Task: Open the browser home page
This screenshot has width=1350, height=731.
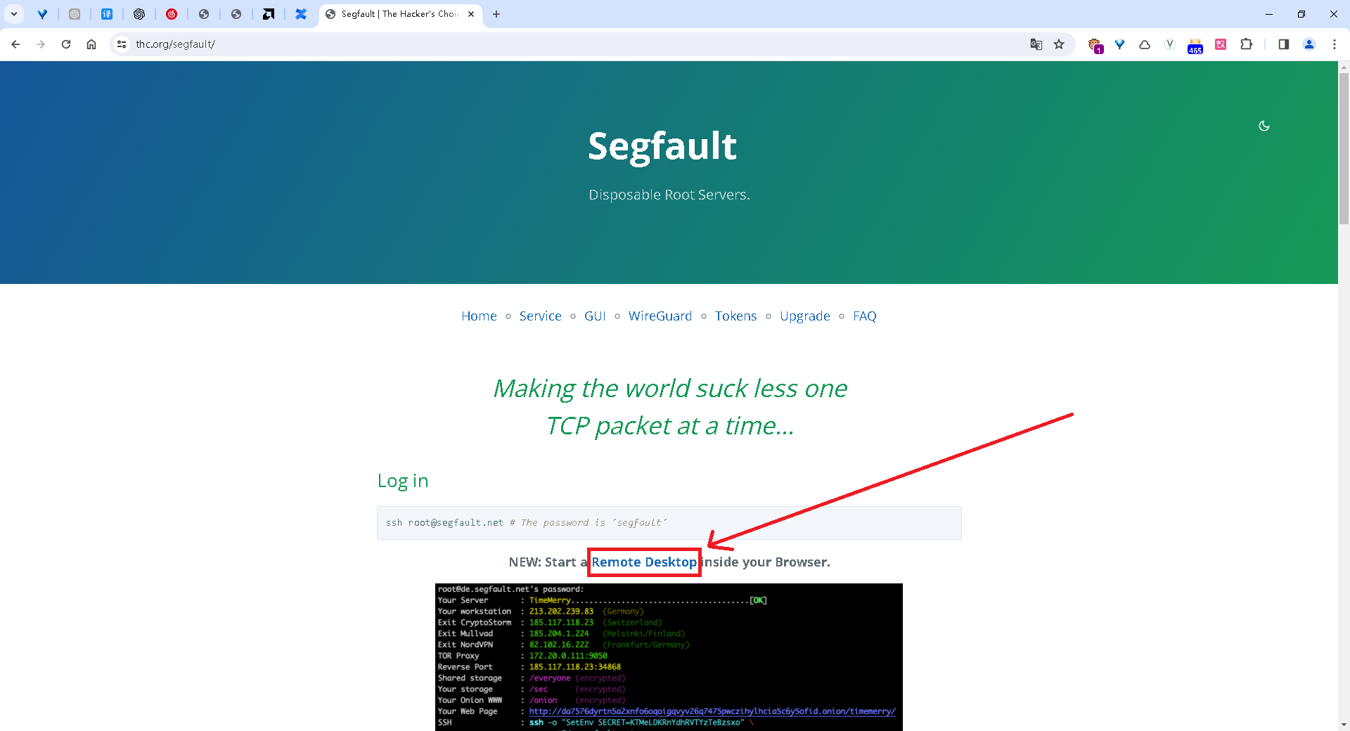Action: click(x=91, y=44)
